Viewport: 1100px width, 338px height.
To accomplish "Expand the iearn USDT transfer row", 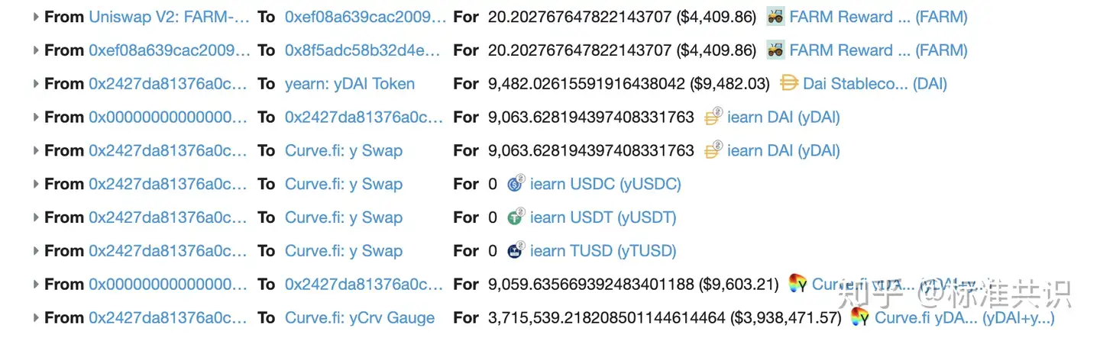I will pos(36,217).
